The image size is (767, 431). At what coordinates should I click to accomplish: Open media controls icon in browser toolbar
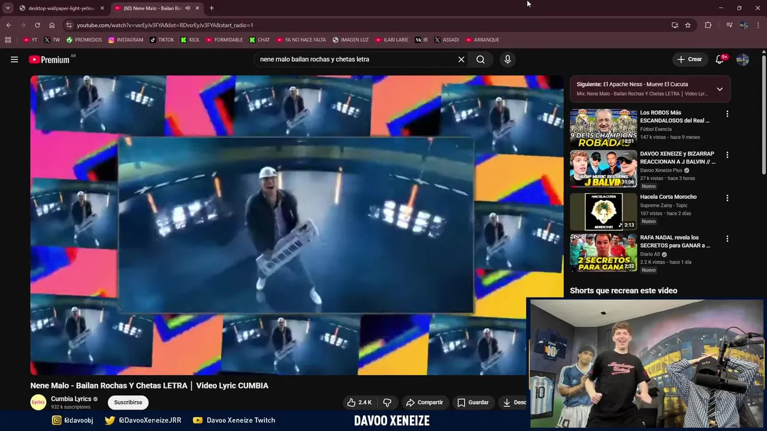pos(729,25)
